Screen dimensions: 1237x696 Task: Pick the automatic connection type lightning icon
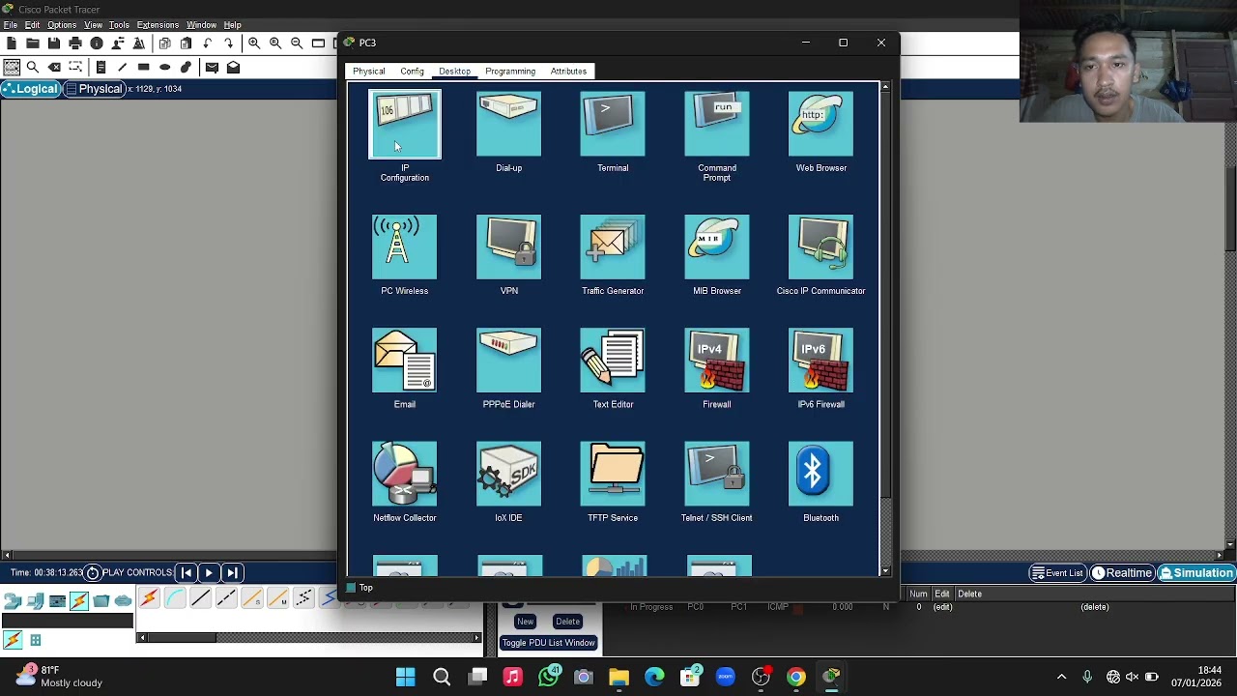tap(149, 599)
